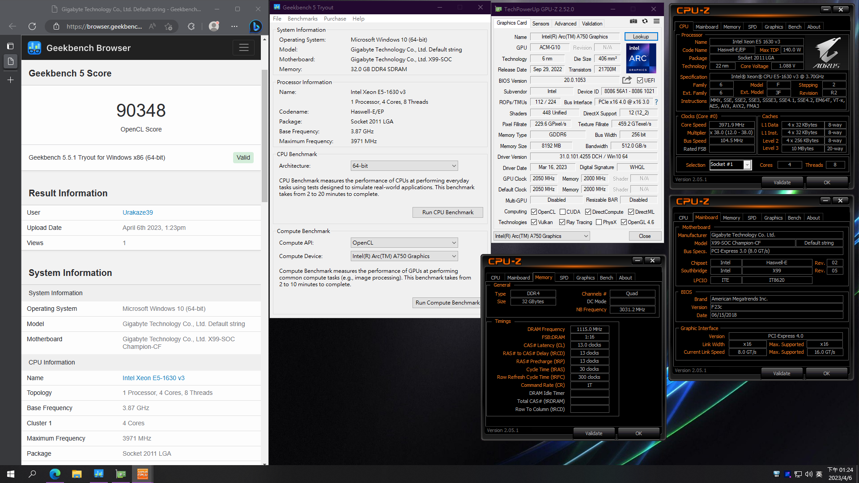
Task: Toggle the OpenGL 4.6 checkbox
Action: [x=624, y=222]
